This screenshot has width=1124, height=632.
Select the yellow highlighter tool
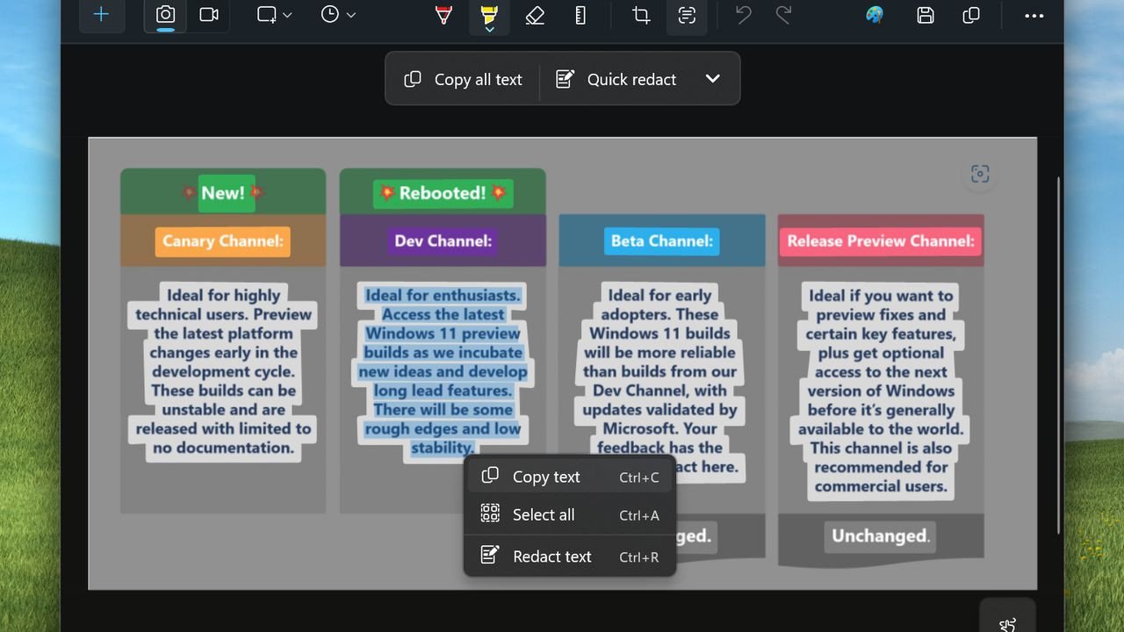(489, 16)
